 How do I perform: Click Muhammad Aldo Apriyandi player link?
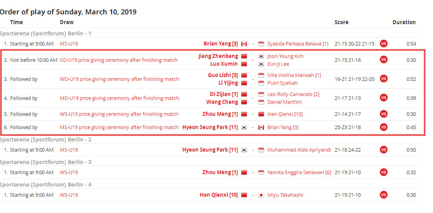point(299,150)
